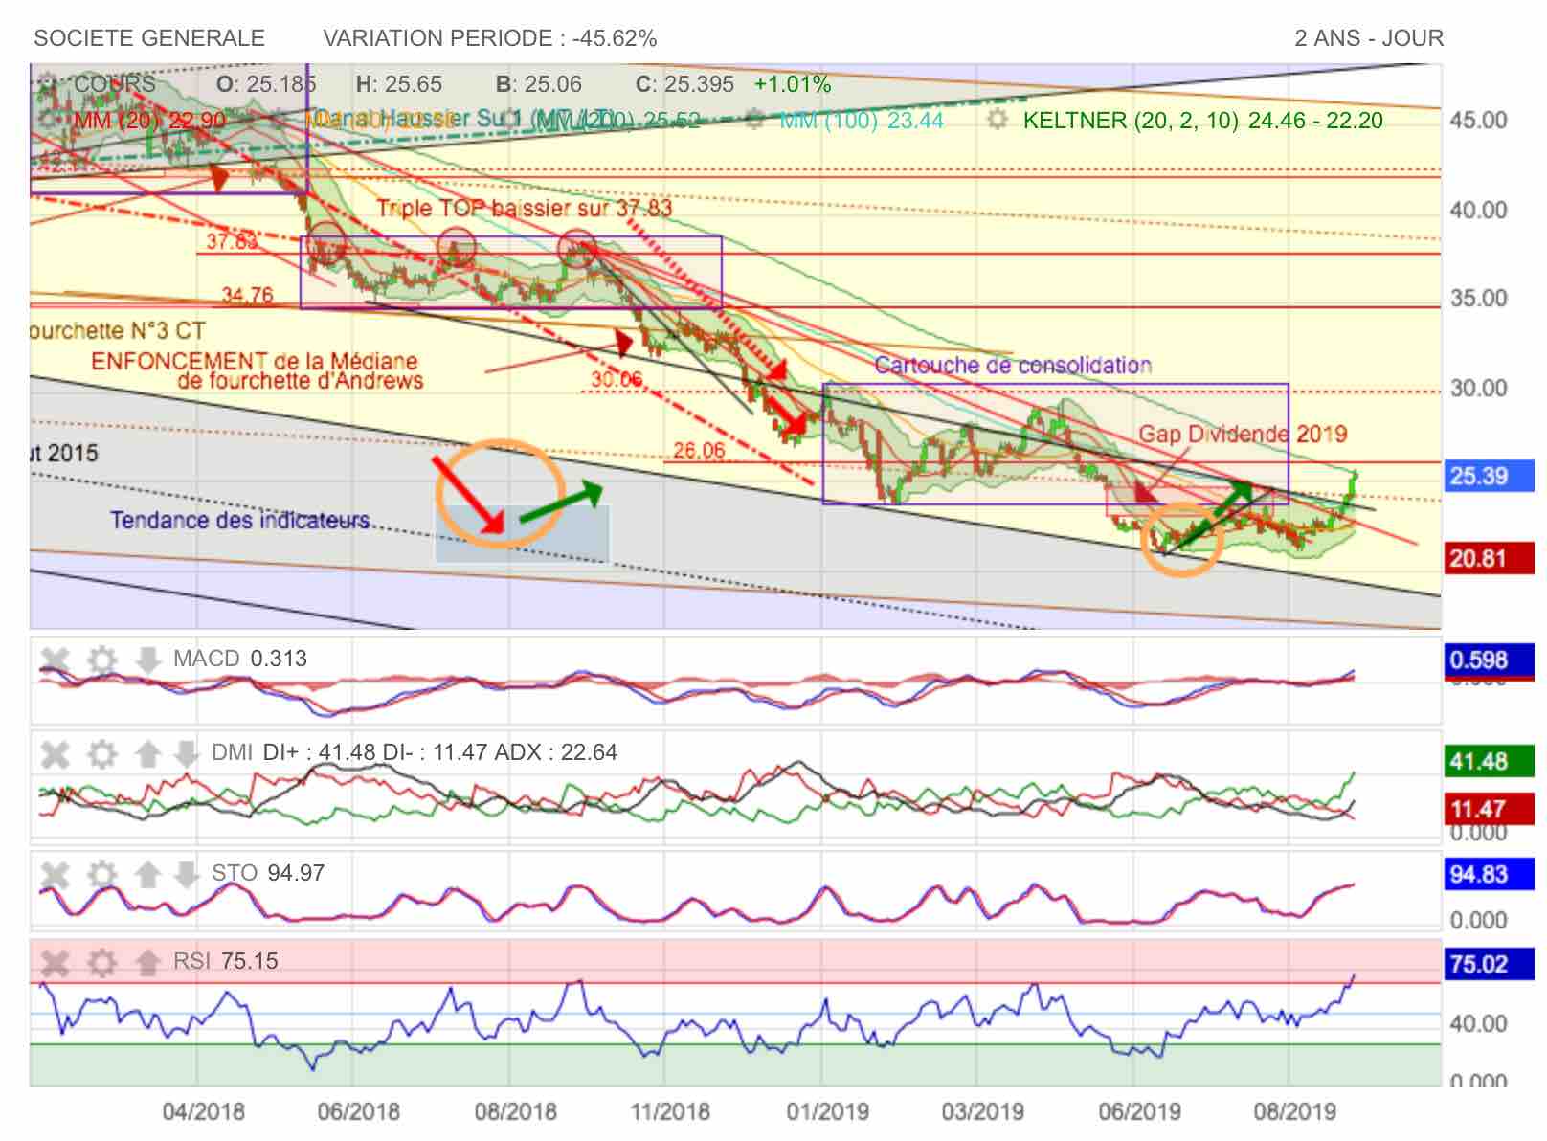Image resolution: width=1547 pixels, height=1141 pixels.
Task: Click the red DI- tag 11.47
Action: 1488,810
